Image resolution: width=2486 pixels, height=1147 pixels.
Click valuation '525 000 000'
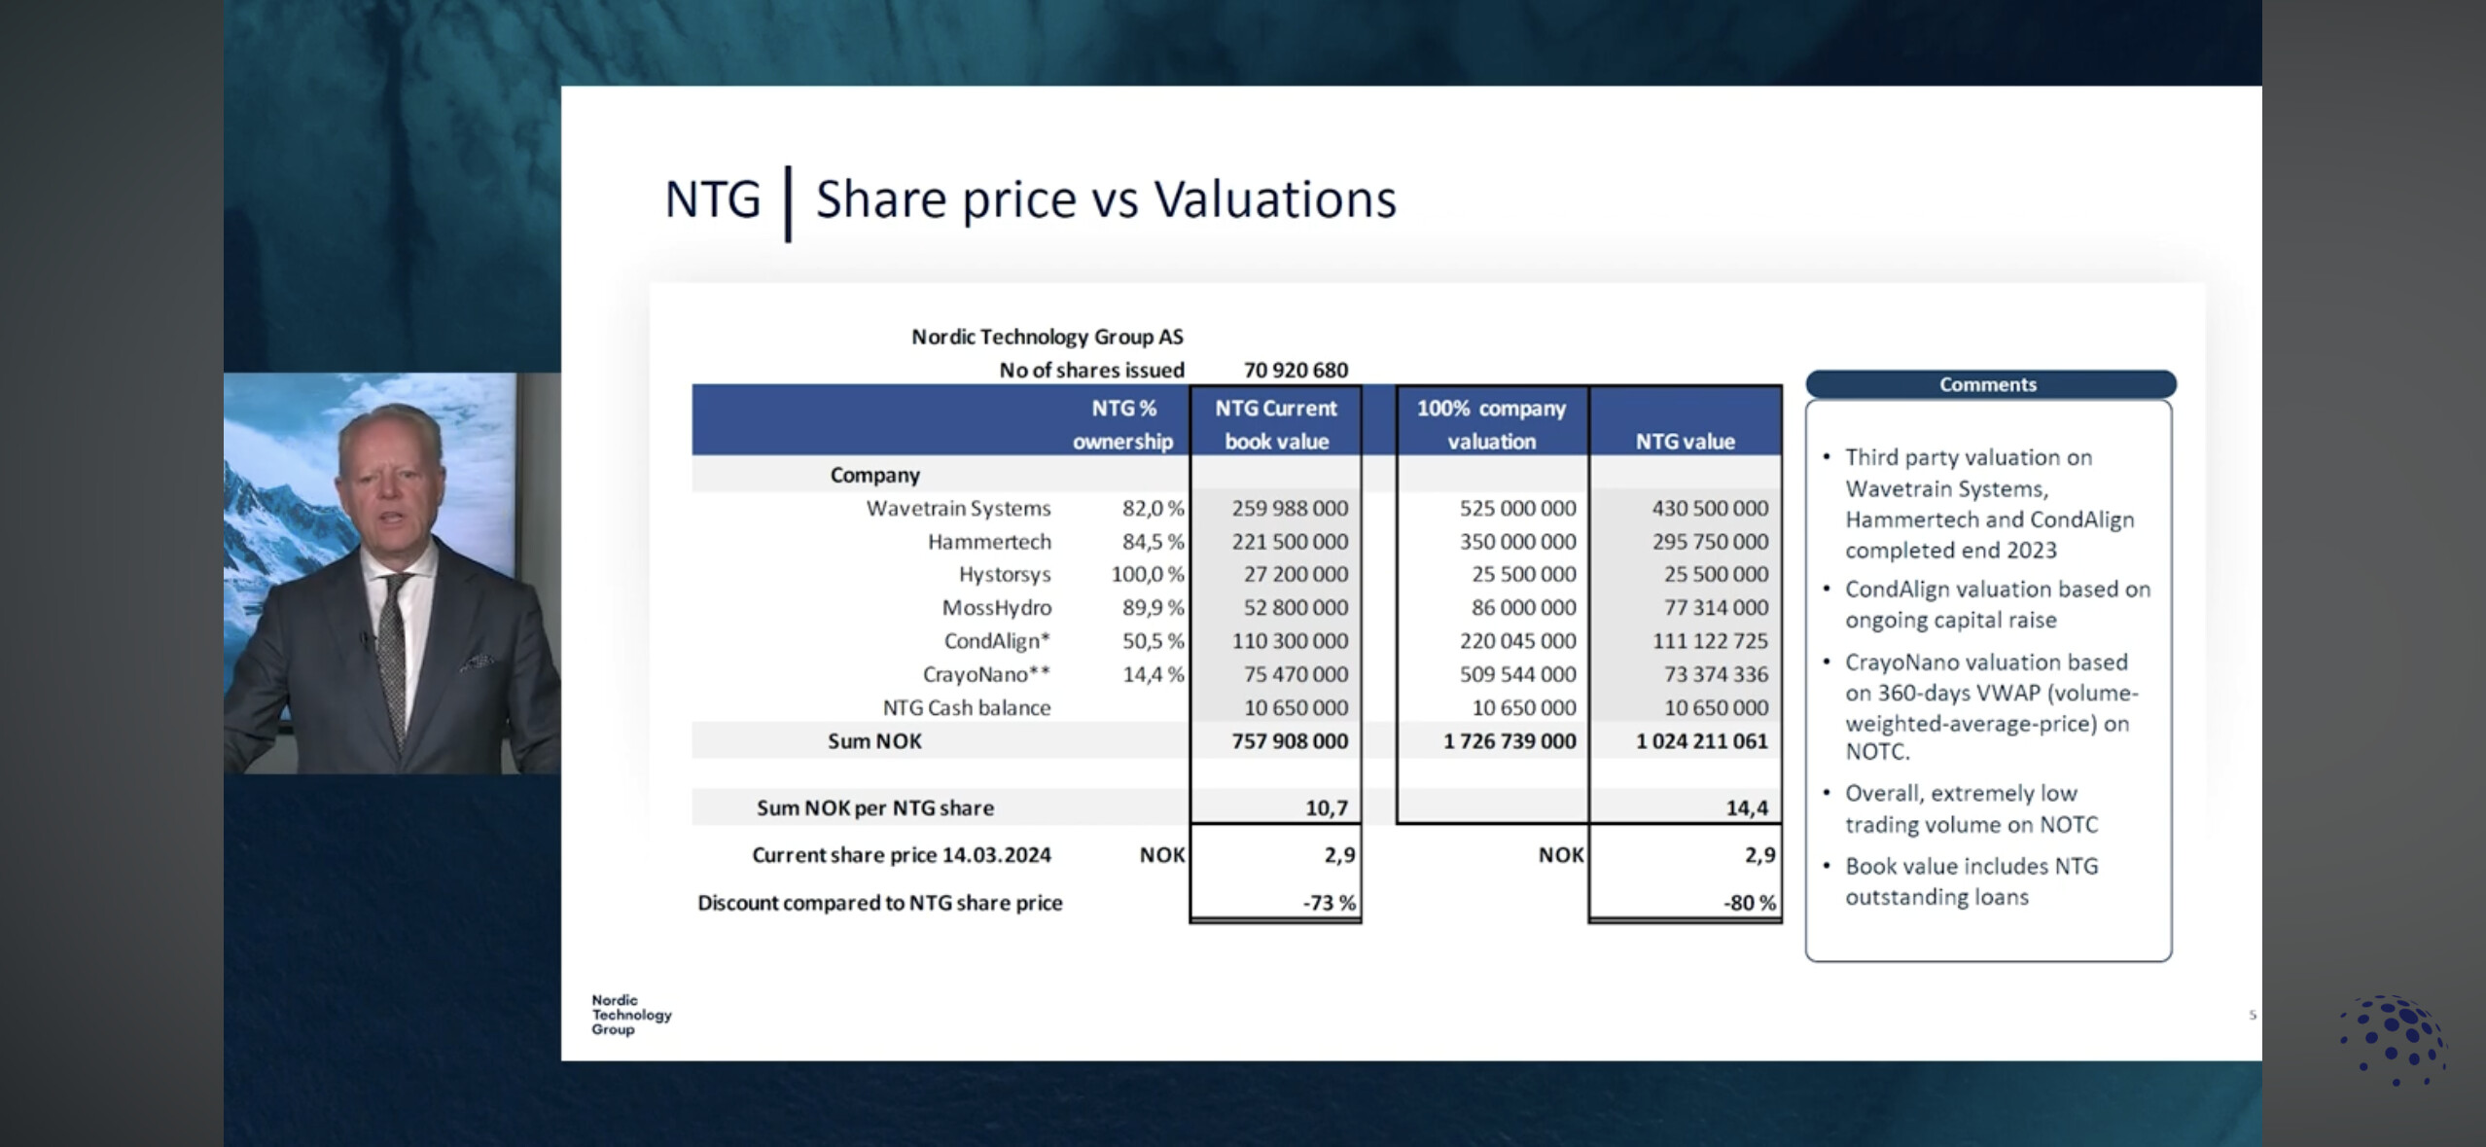click(x=1517, y=508)
